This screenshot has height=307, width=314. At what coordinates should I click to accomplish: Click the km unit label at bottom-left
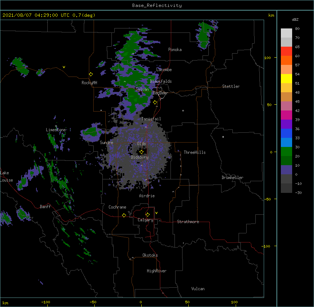pyautogui.click(x=5, y=303)
